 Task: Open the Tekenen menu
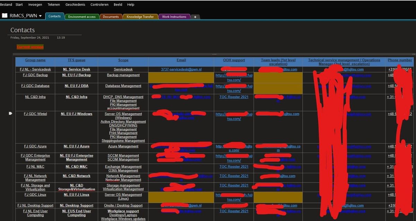click(53, 4)
